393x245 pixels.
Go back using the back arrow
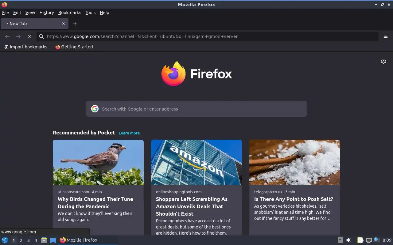coord(7,36)
